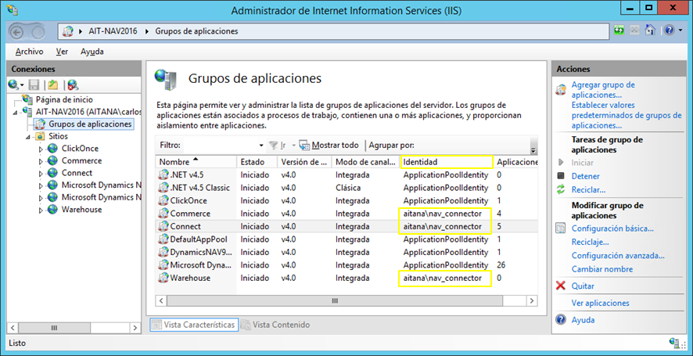The image size is (693, 356).
Task: Open the Help question mark icon
Action: pos(669,31)
